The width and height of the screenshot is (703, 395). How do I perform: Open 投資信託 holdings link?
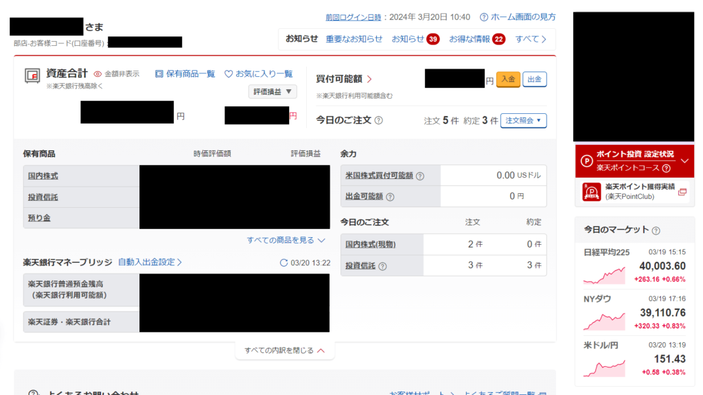43,197
